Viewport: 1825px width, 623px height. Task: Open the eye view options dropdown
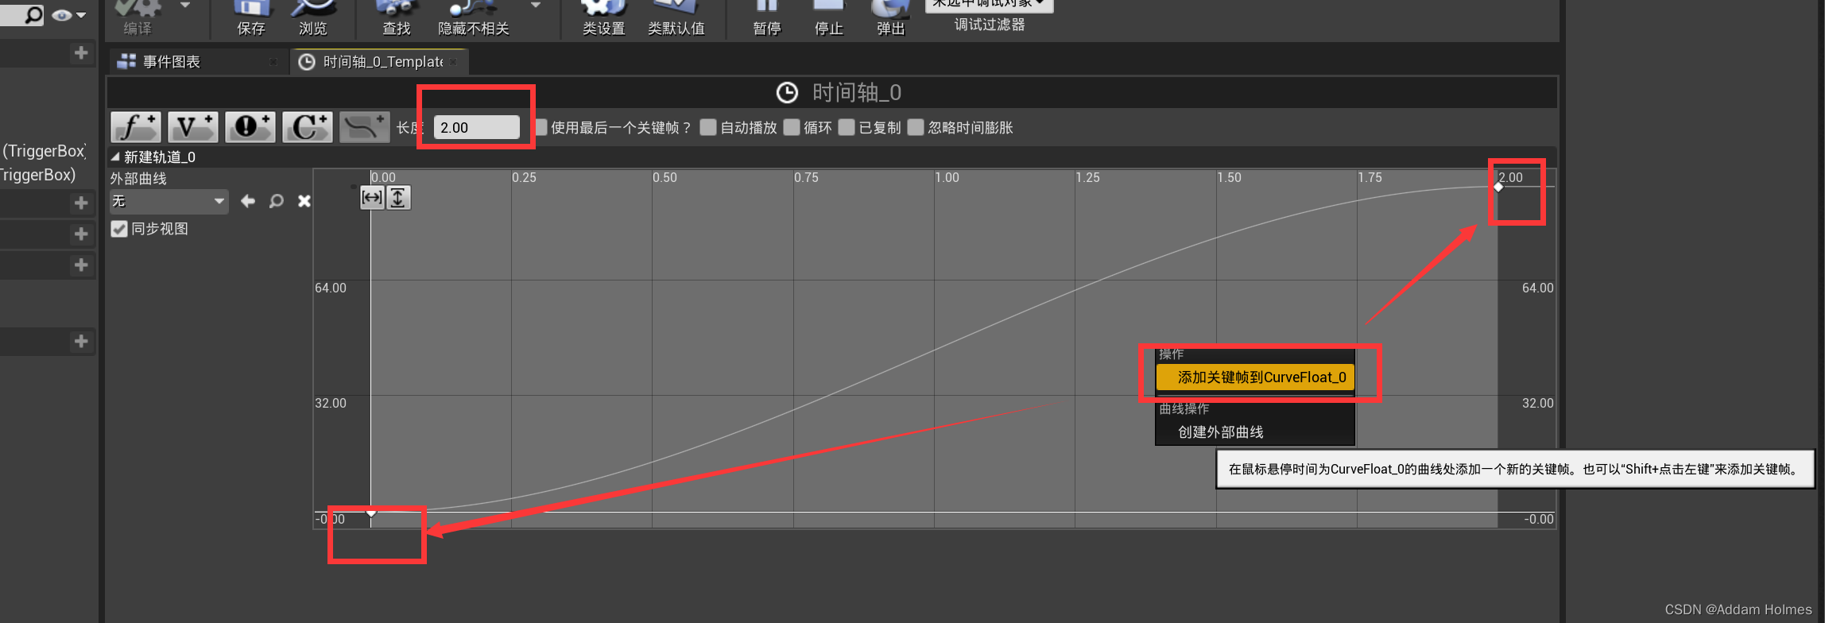(x=69, y=14)
